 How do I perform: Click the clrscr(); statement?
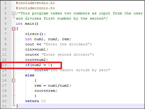pyautogui.click(x=35, y=34)
